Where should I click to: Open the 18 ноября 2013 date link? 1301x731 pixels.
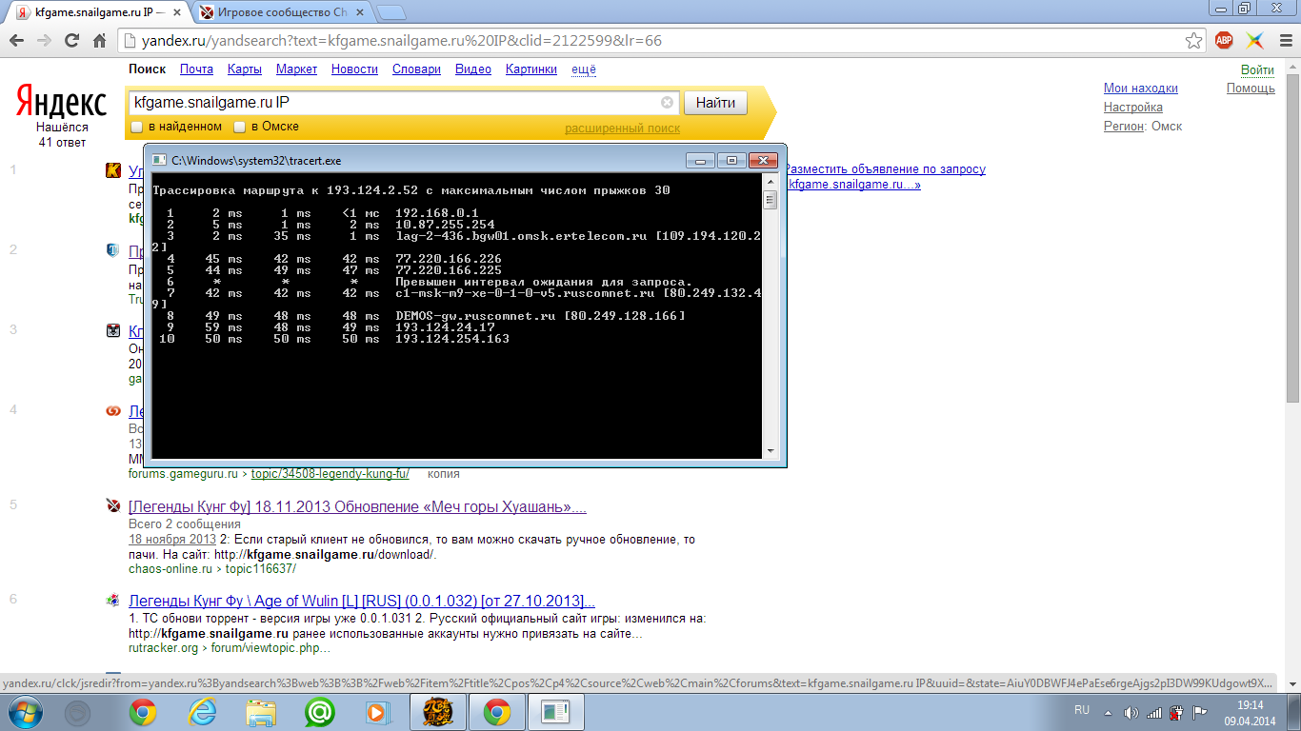pyautogui.click(x=172, y=539)
